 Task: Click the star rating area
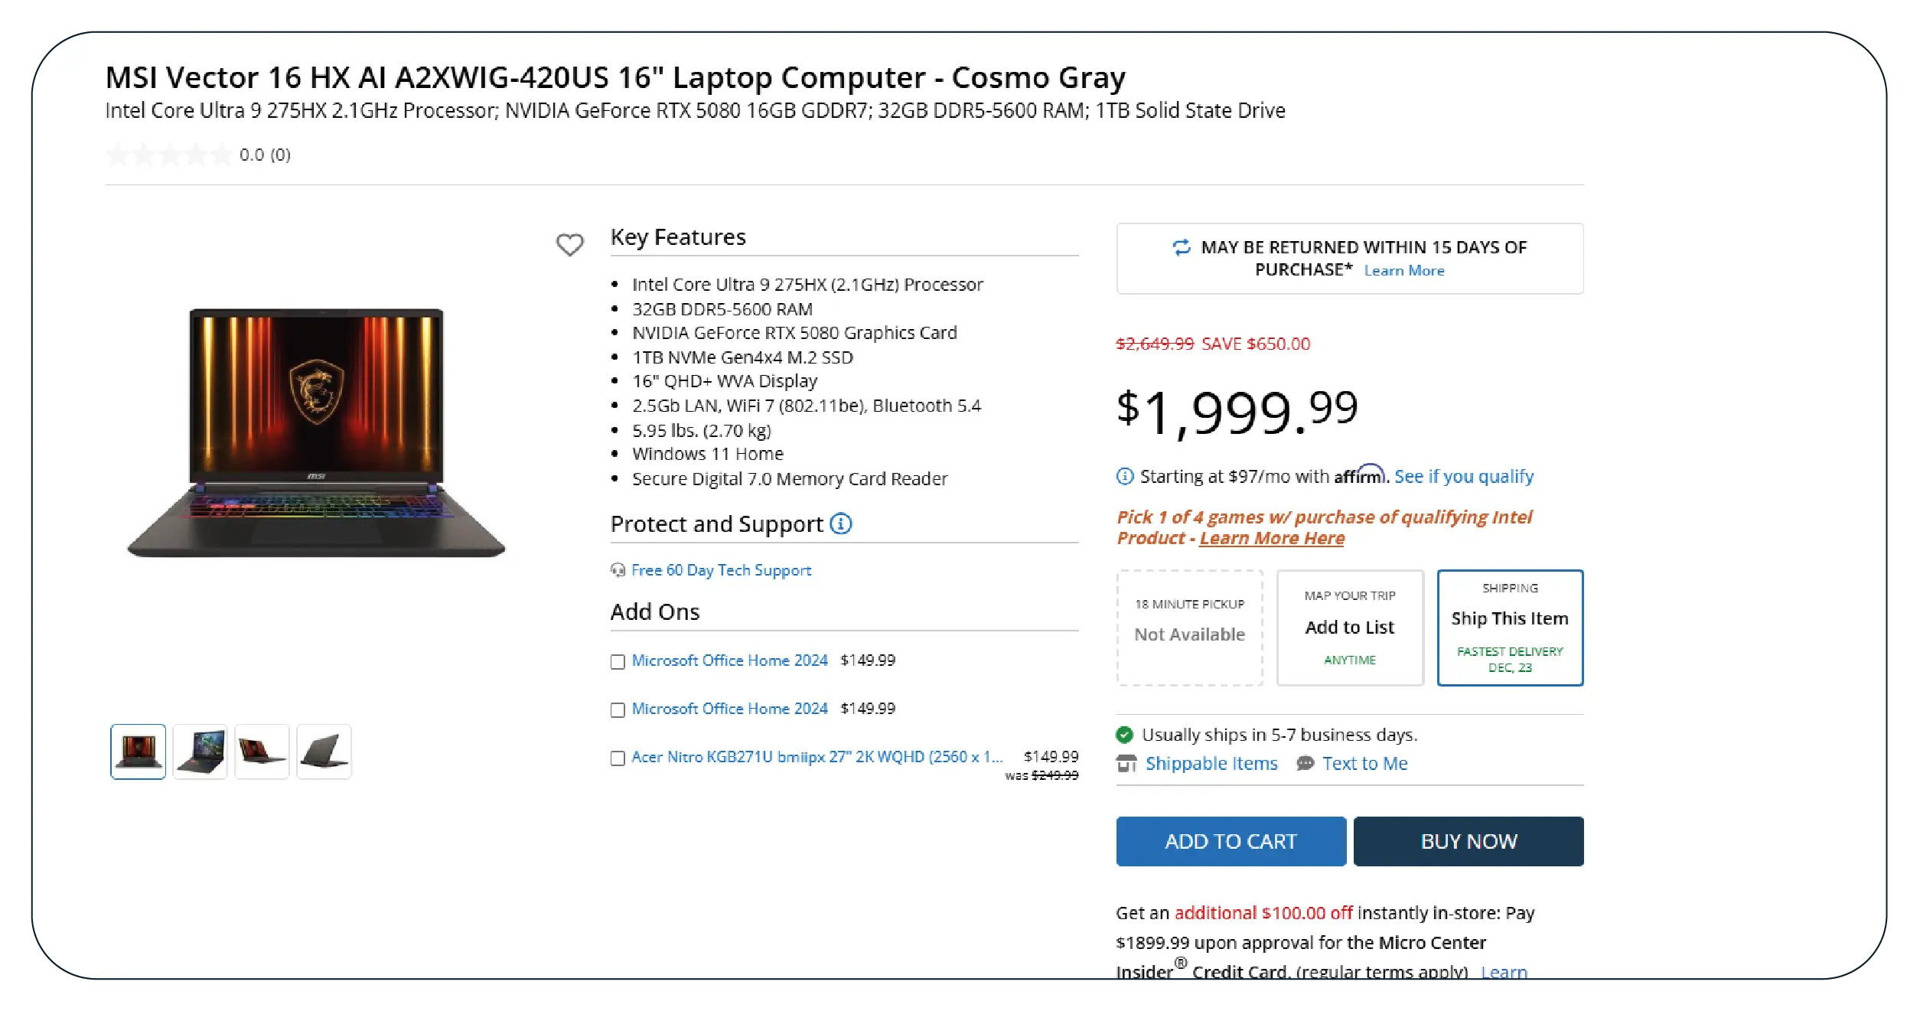tap(169, 155)
